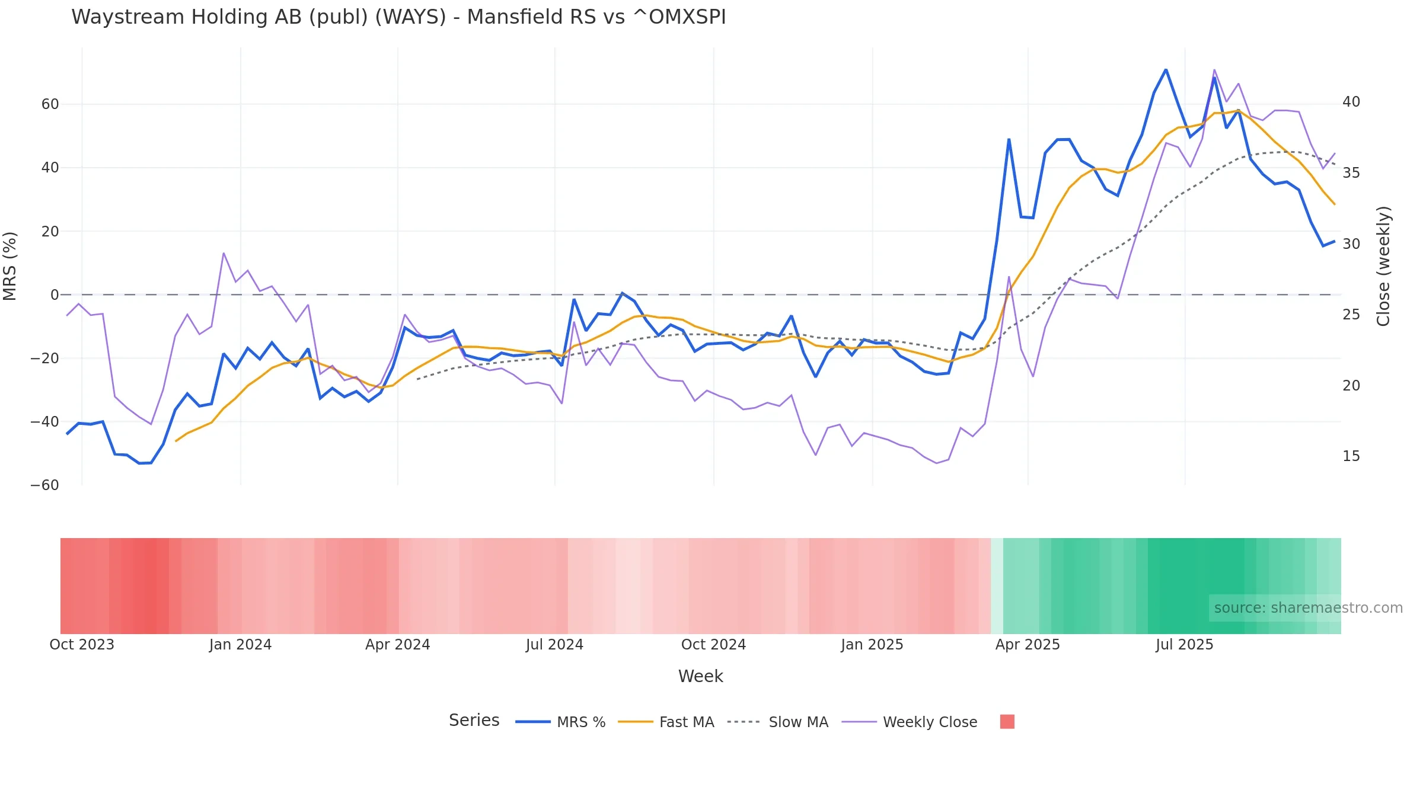Click the 15 tick on Close axis

click(1351, 456)
